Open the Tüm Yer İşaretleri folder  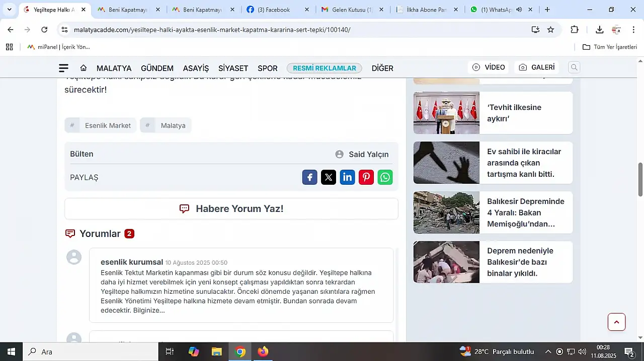pyautogui.click(x=610, y=47)
